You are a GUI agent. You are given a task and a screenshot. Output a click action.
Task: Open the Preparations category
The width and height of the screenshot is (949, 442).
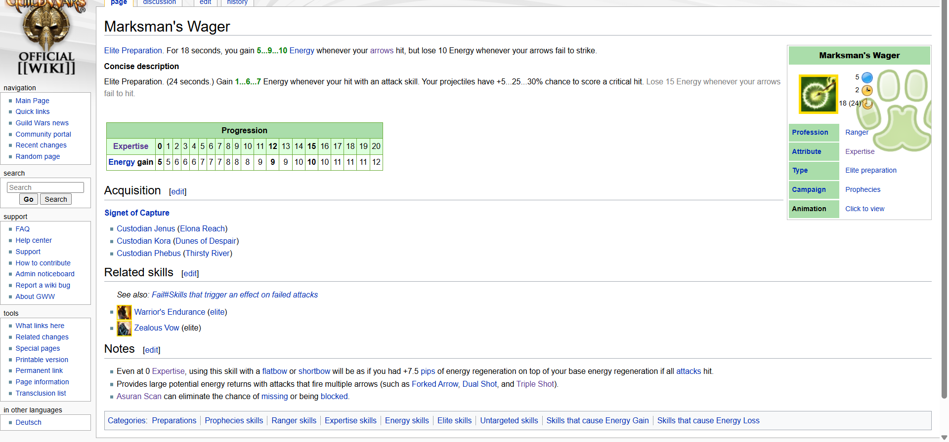pos(174,421)
